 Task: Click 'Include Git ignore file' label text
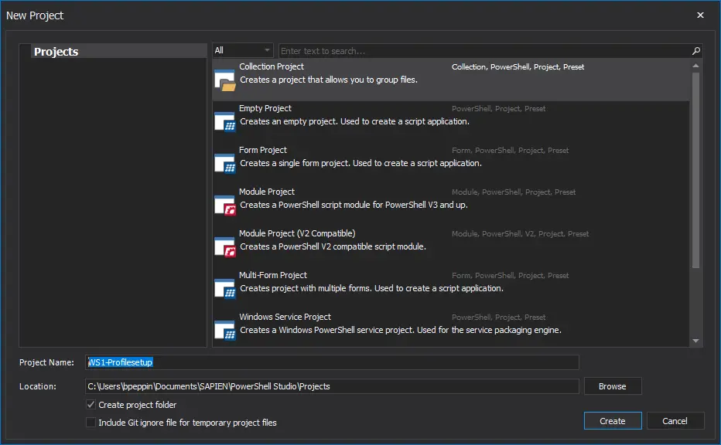click(188, 423)
